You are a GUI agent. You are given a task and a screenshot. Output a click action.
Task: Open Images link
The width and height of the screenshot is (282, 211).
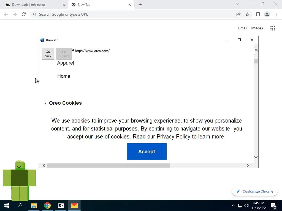[257, 28]
